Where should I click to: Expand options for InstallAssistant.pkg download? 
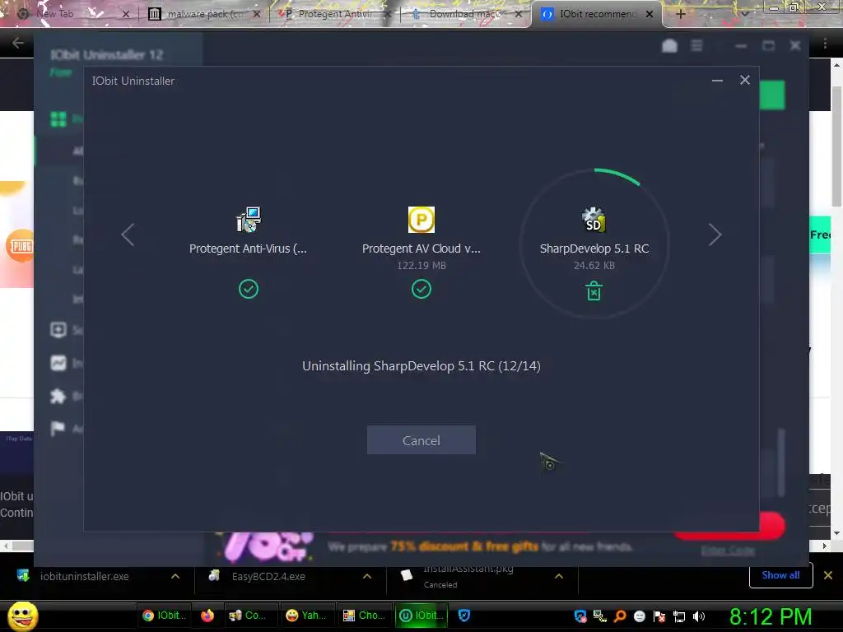(559, 576)
